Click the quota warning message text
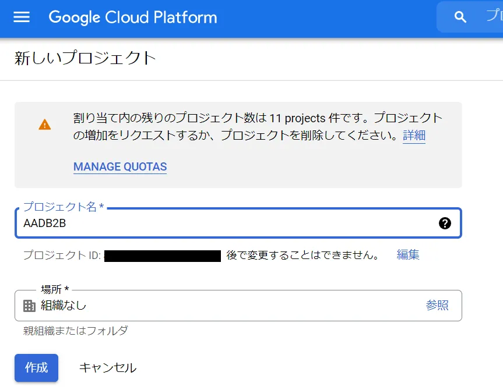The height and width of the screenshot is (390, 503). pyautogui.click(x=256, y=127)
